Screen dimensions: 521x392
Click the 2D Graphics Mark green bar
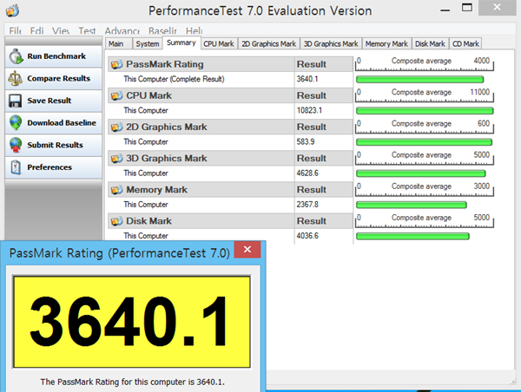pos(424,142)
